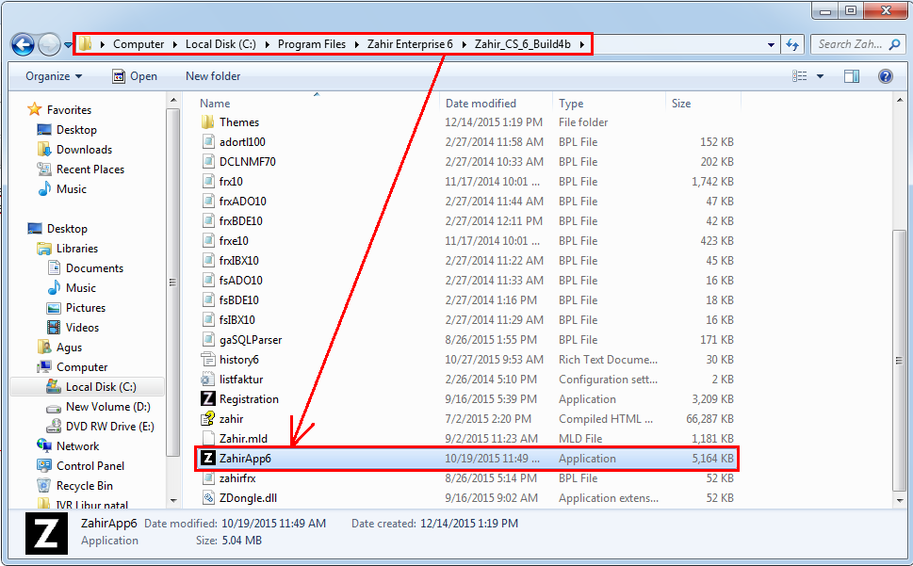Select the Registration application Z icon

pyautogui.click(x=208, y=399)
